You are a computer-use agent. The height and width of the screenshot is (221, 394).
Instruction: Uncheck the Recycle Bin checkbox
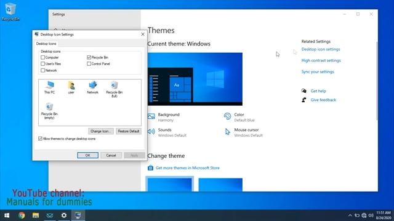click(89, 57)
